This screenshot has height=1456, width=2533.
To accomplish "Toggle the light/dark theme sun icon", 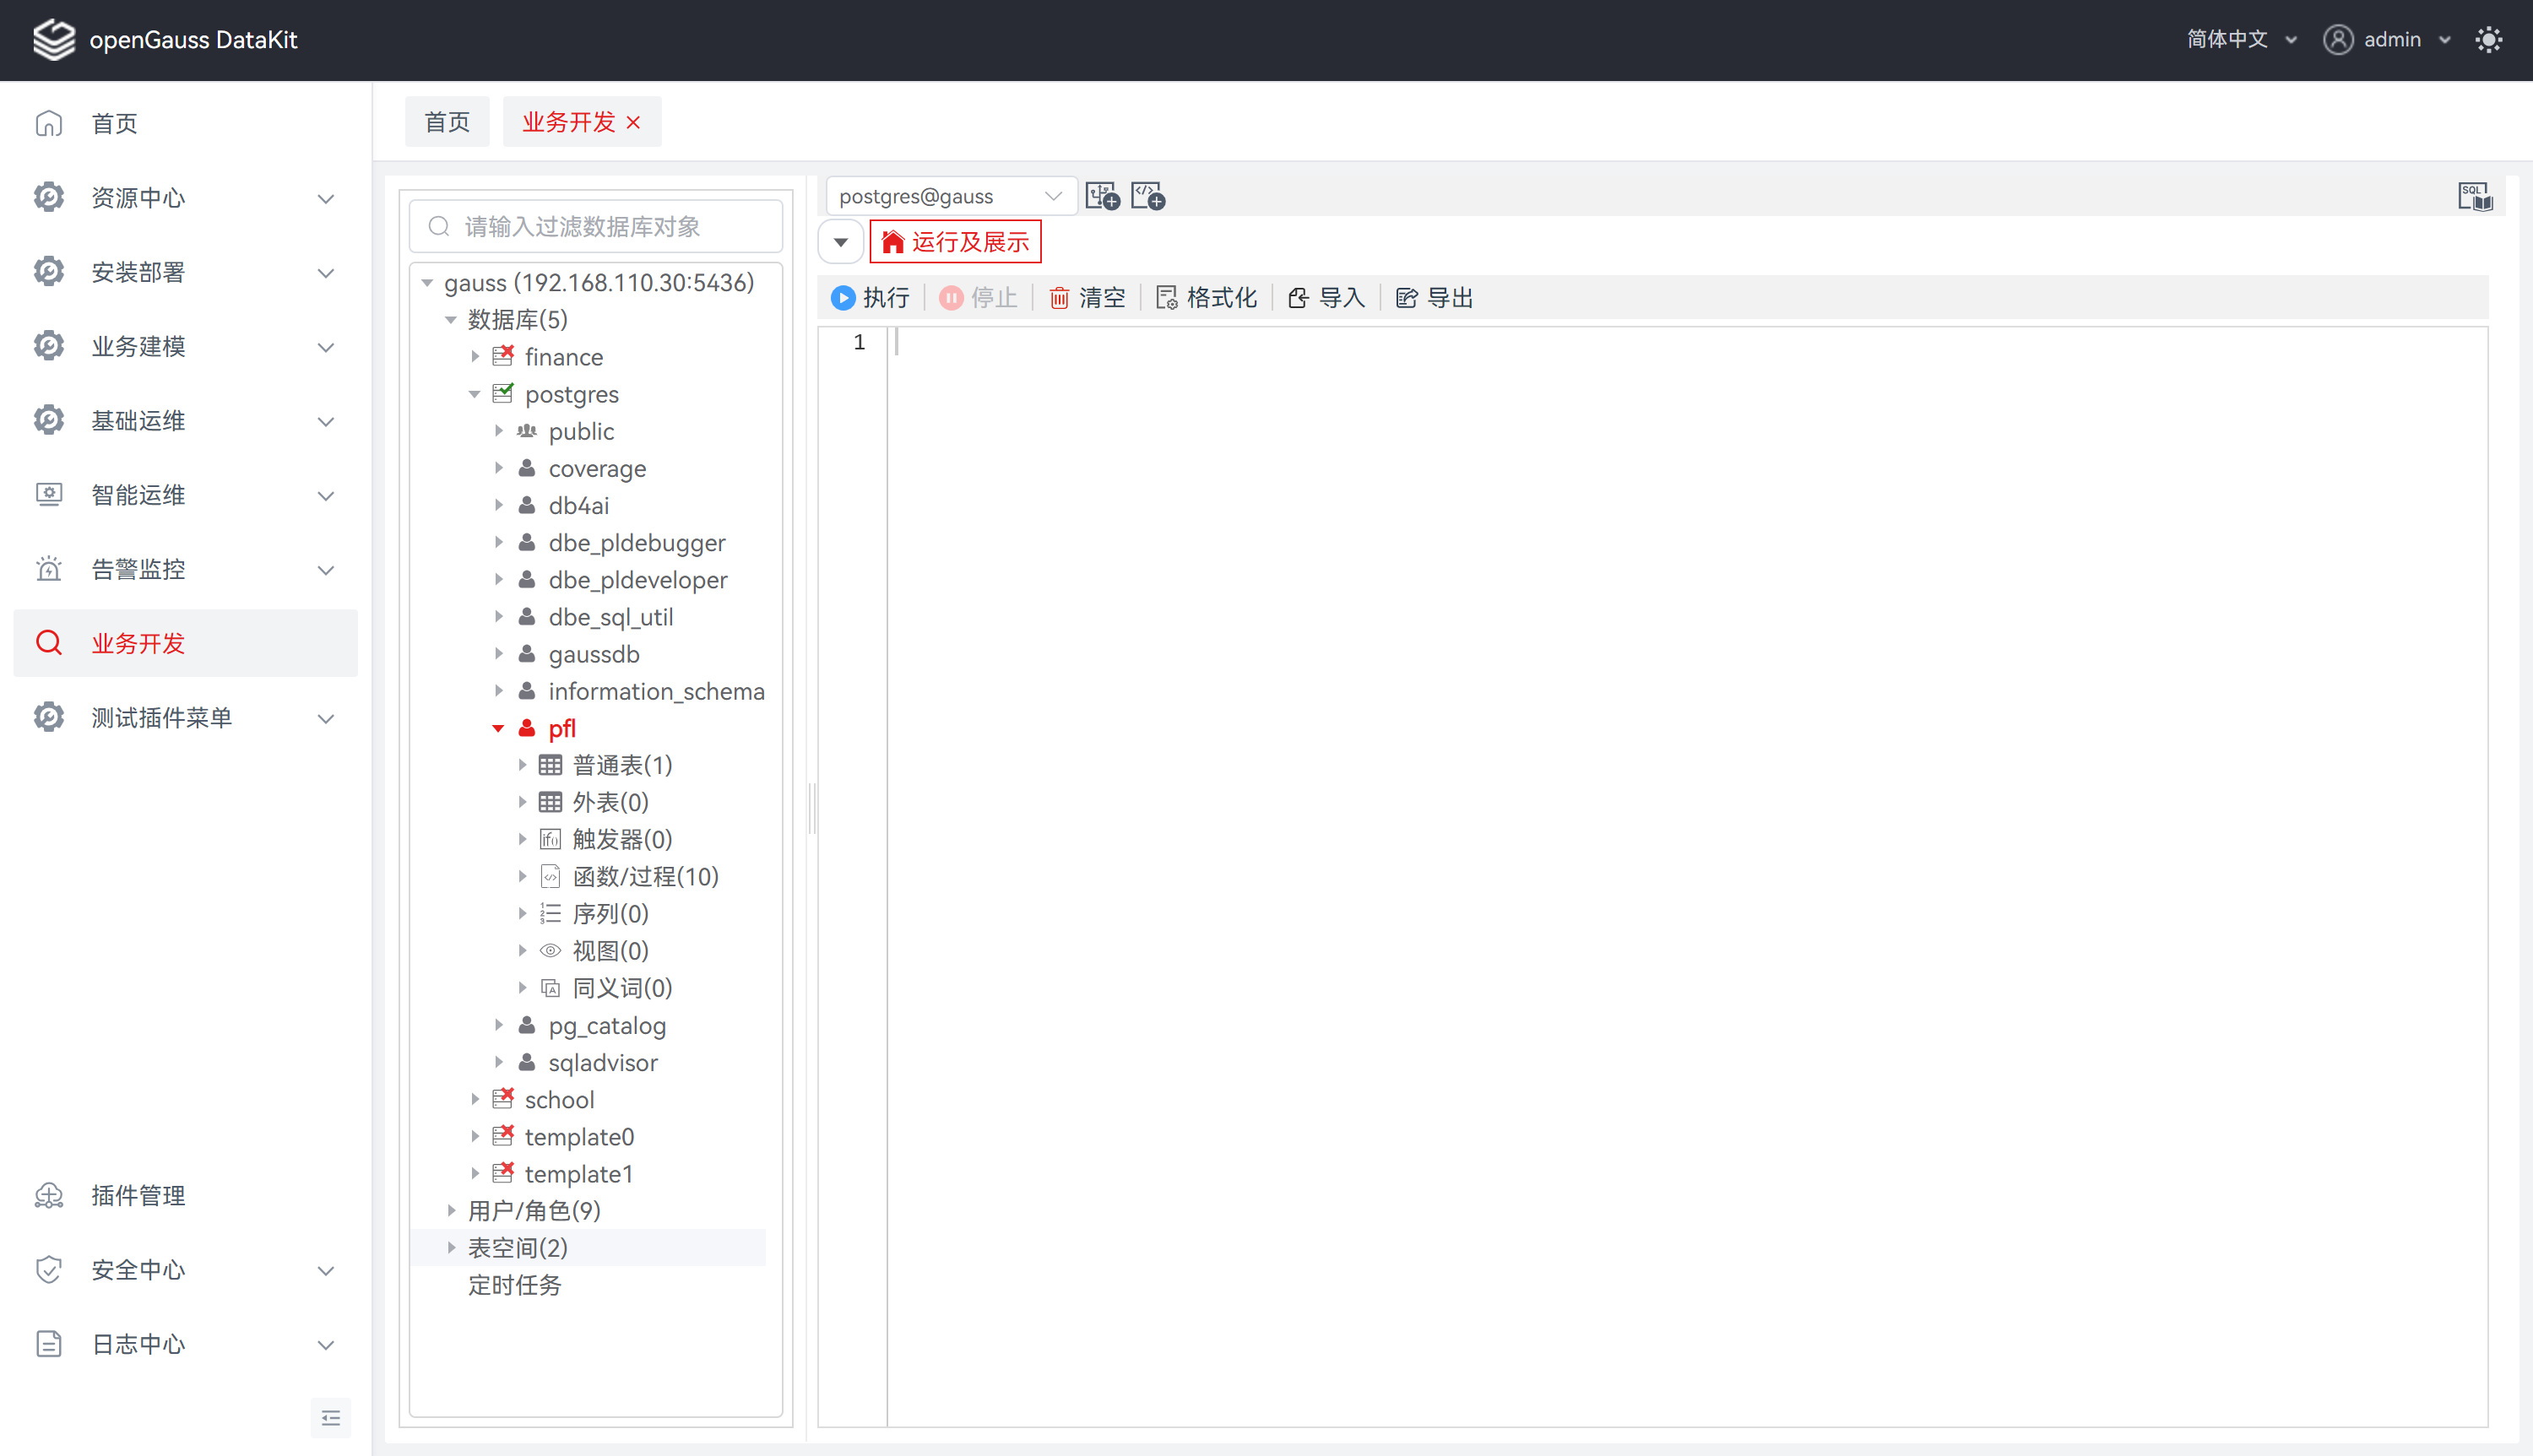I will [2488, 40].
